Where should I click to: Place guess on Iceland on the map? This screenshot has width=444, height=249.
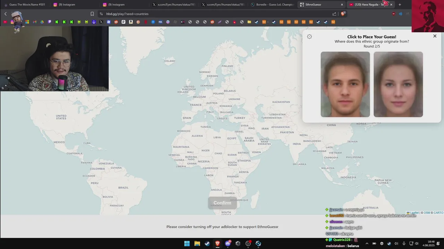coord(169,61)
